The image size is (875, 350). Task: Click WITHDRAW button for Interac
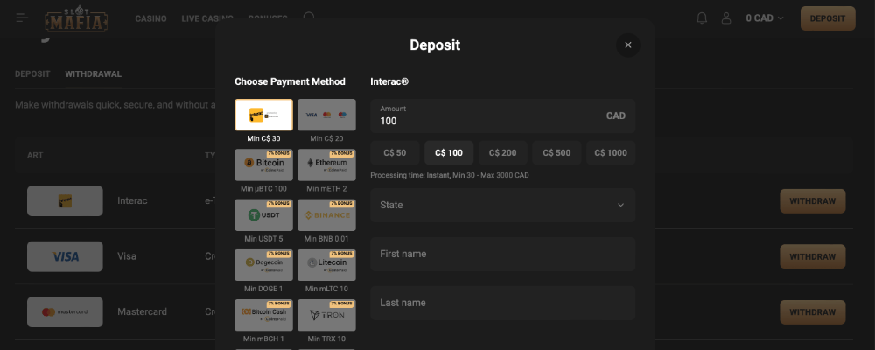click(x=813, y=201)
